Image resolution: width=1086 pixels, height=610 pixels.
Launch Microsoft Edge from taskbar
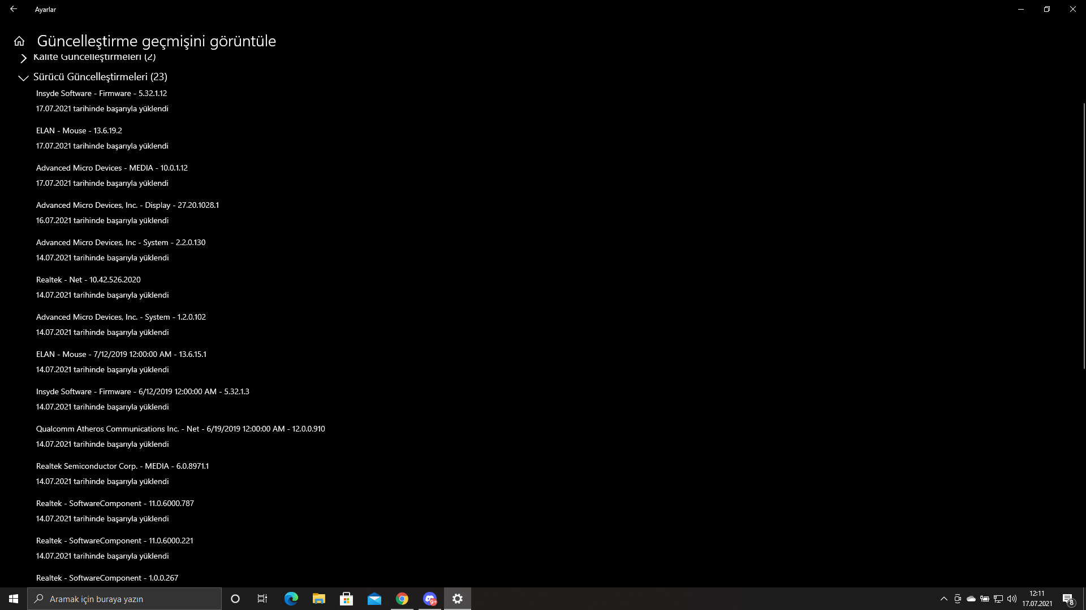pos(291,599)
